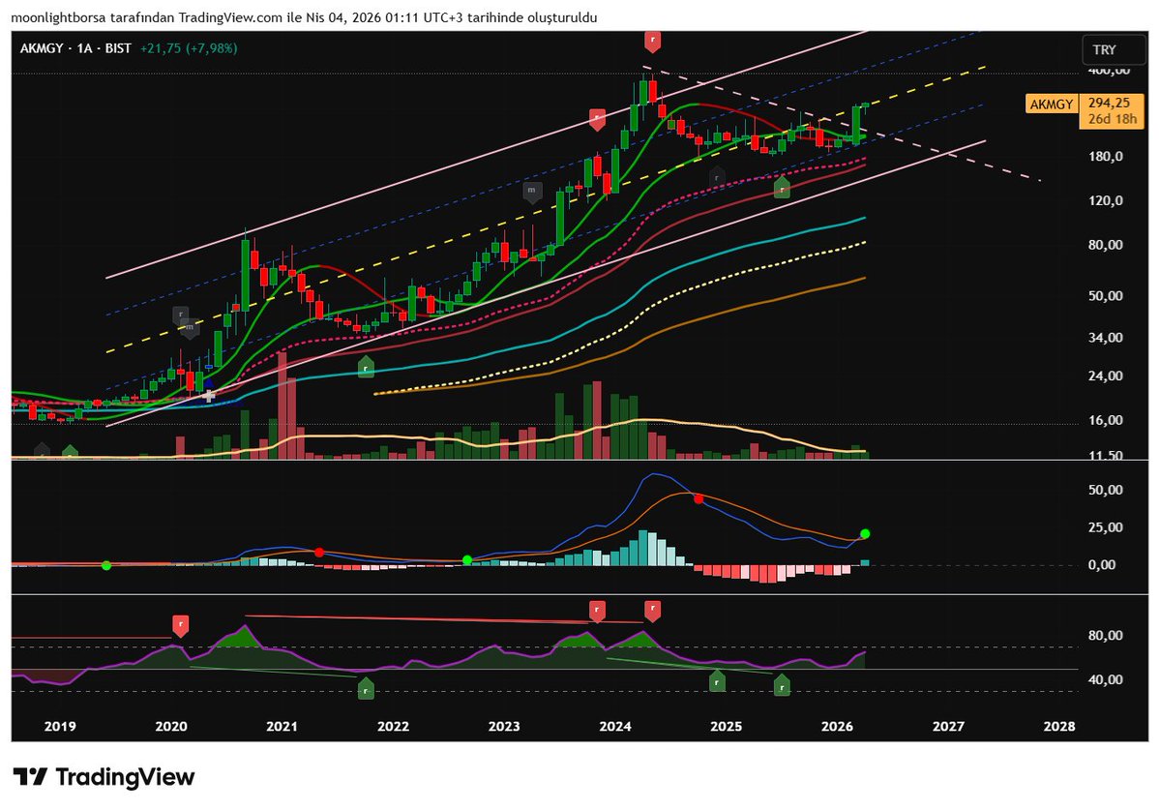Select the AKMGY orange price label
Viewport: 1160px width, 811px height.
point(1052,105)
